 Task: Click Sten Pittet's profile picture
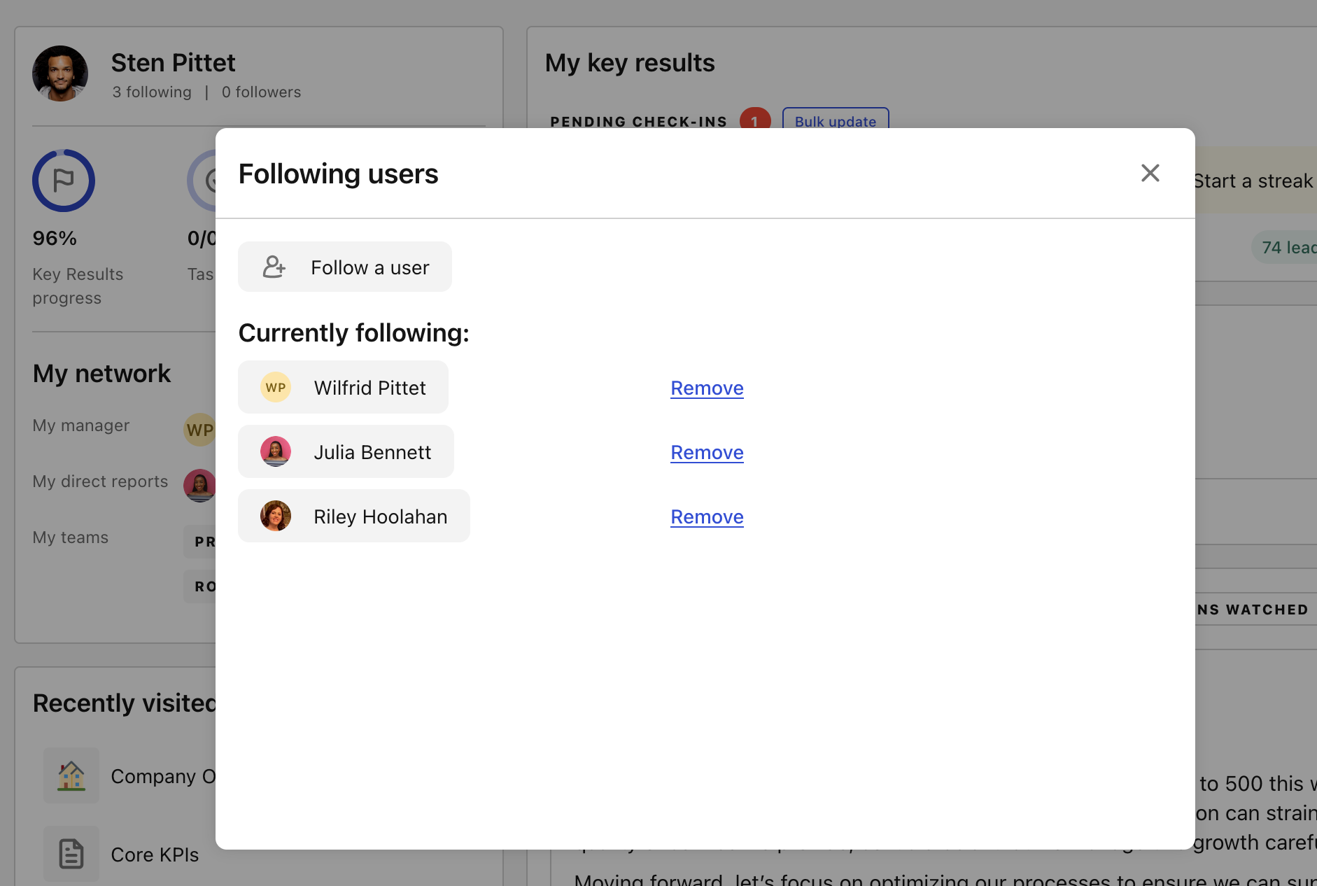click(60, 73)
